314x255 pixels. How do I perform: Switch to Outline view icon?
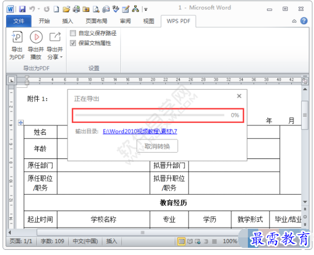(206, 242)
